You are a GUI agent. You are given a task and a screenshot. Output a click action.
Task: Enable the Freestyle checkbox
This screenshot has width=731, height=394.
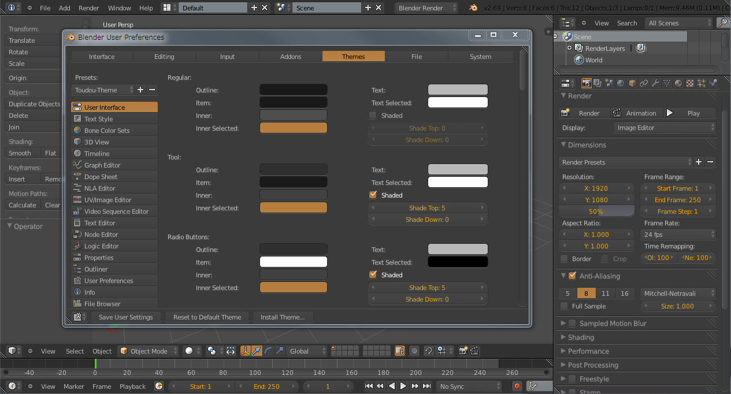[x=573, y=379]
